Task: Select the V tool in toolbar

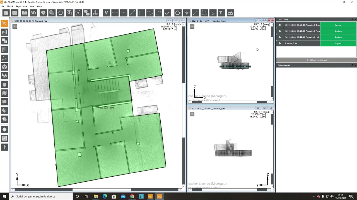Action: [106, 13]
